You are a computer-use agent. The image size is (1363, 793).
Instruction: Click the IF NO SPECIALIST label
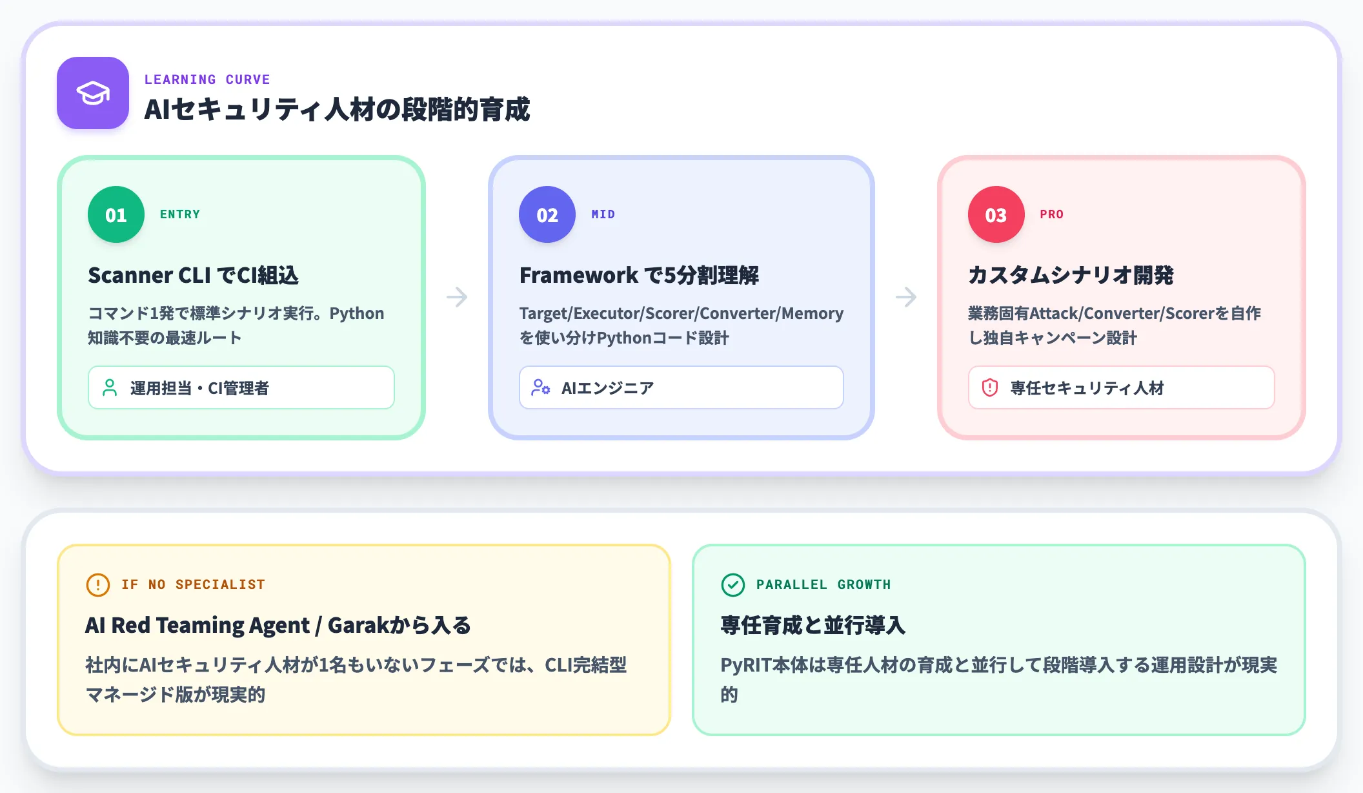point(194,584)
